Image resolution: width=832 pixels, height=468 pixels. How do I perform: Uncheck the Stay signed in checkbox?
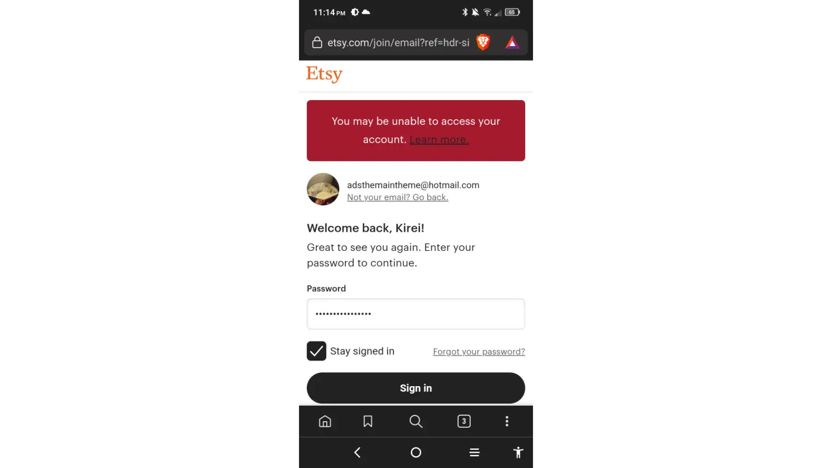pos(316,351)
